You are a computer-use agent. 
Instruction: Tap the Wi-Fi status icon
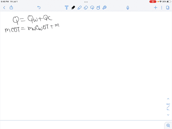[161, 1]
